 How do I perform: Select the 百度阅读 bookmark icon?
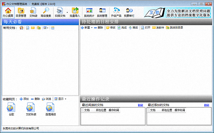[51, 109]
